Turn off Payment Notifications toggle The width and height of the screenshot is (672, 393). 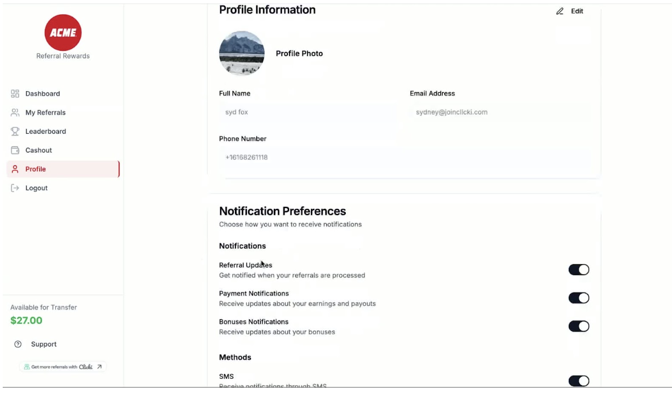(579, 298)
